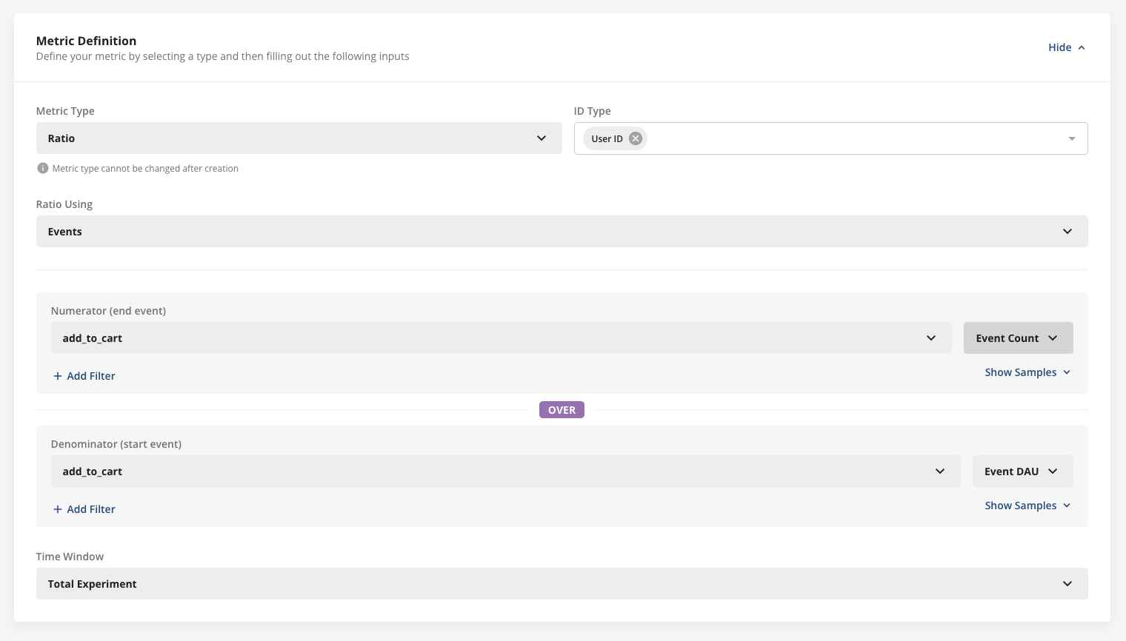The width and height of the screenshot is (1126, 641).
Task: Open the Metric Type dropdown showing Ratio
Action: coord(299,138)
